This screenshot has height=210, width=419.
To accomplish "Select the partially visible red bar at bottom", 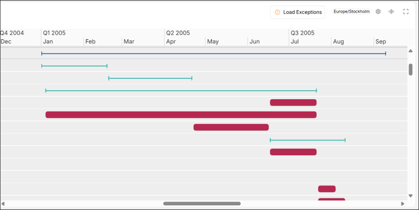I will click(332, 199).
